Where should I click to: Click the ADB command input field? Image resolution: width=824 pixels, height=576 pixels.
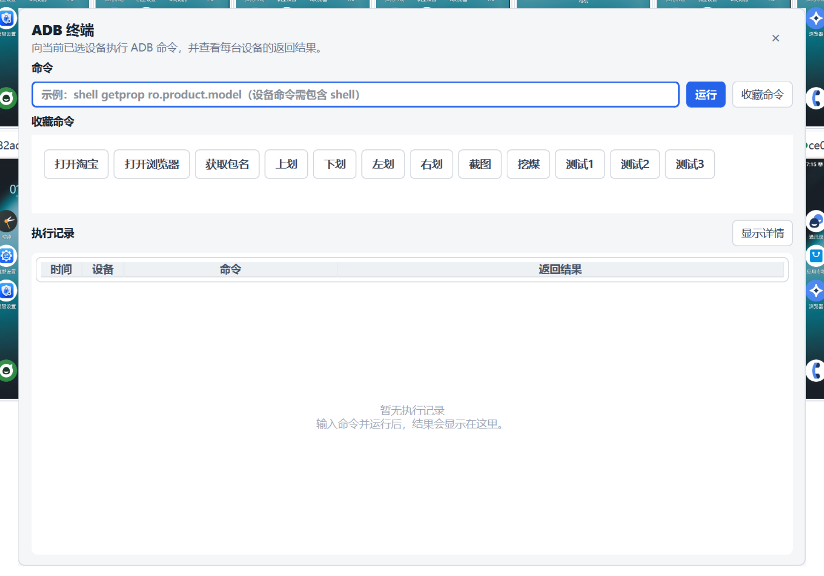tap(355, 95)
